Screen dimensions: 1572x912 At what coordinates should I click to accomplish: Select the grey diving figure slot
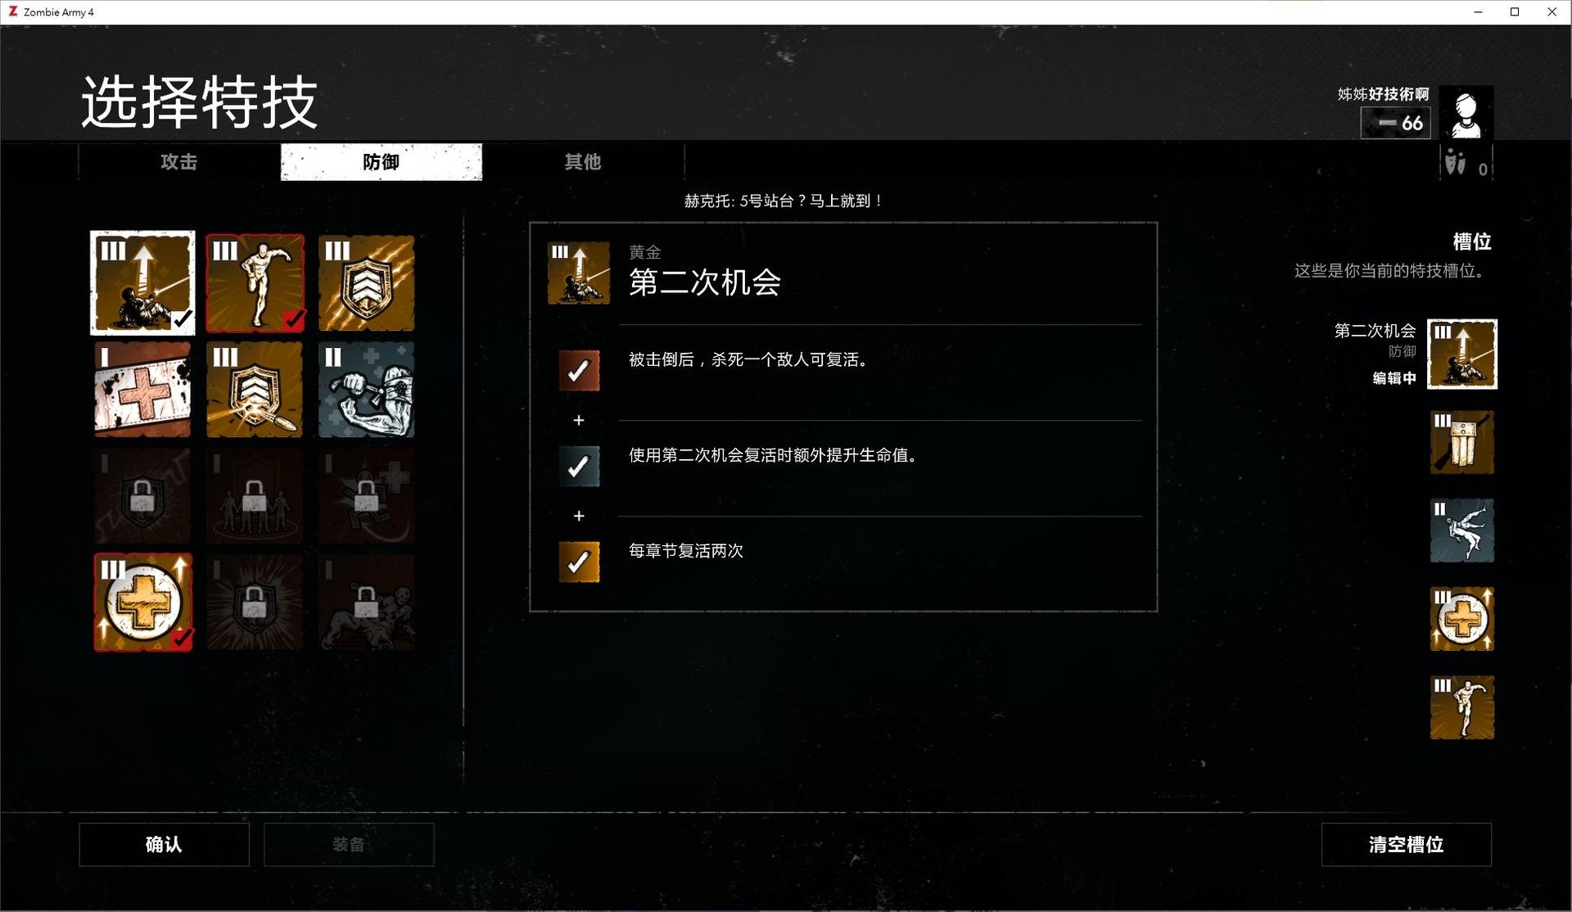pos(1461,530)
